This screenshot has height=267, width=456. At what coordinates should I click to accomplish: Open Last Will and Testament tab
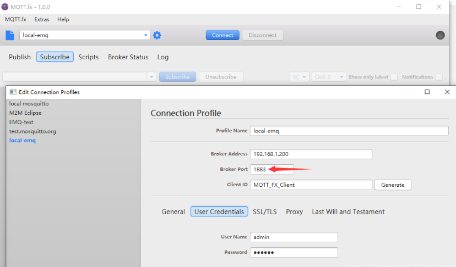(x=348, y=212)
